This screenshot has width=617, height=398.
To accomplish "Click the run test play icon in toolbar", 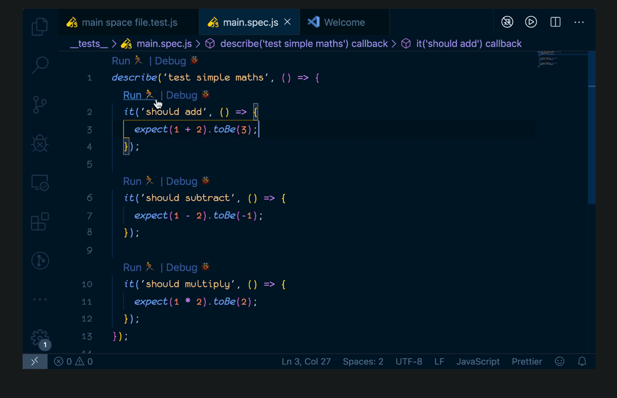I will click(531, 22).
